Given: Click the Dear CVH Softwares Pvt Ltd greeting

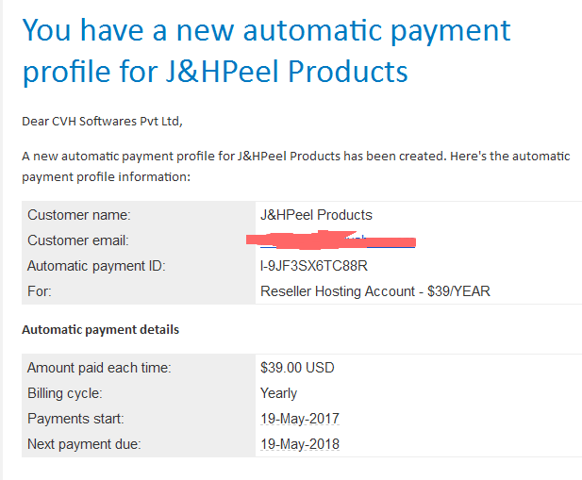Looking at the screenshot, I should point(102,122).
